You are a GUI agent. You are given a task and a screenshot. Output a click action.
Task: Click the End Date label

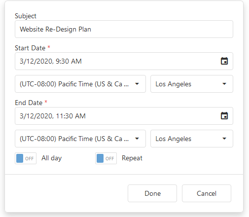click(29, 103)
